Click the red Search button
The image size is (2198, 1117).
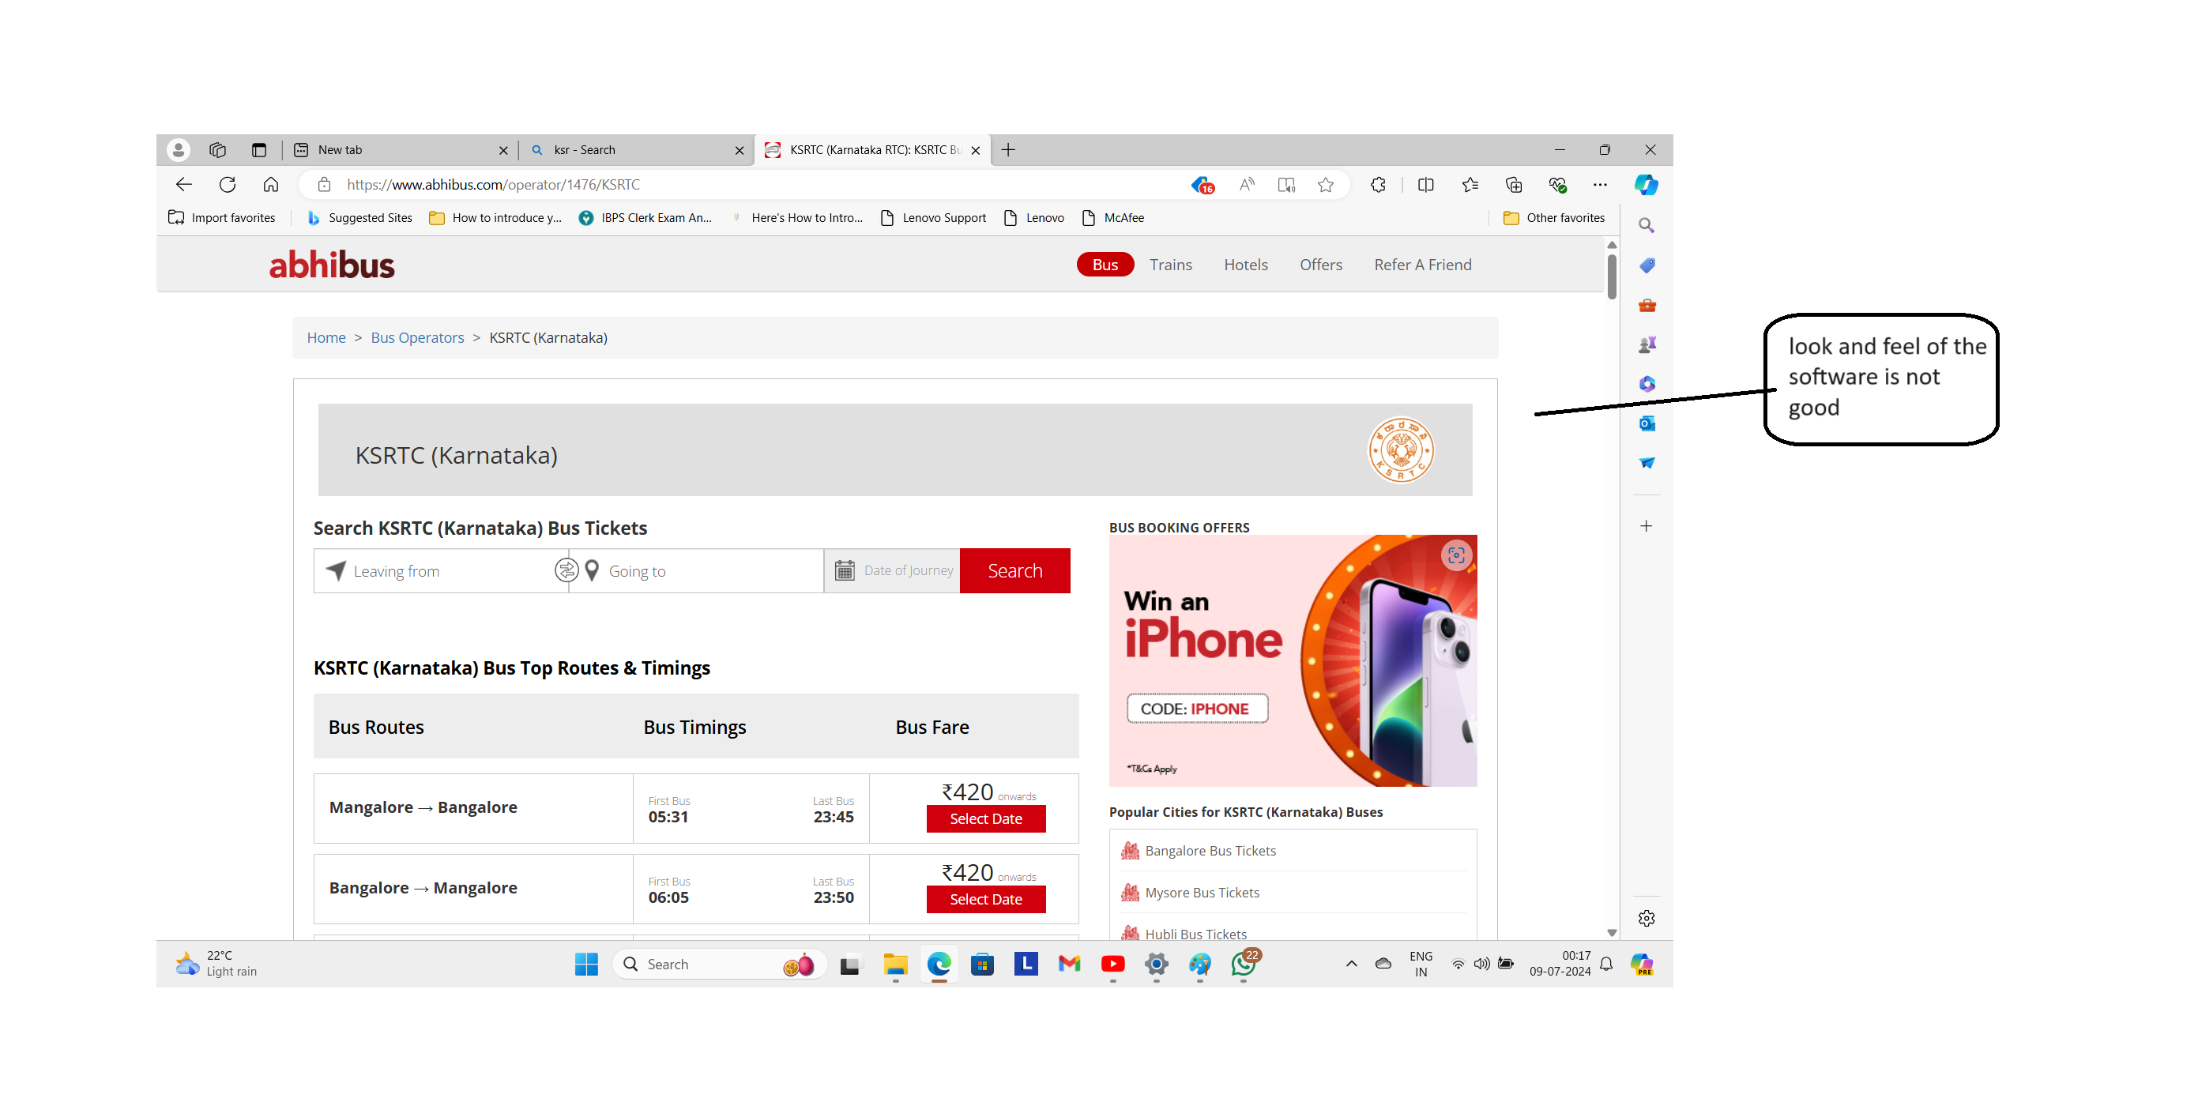1014,570
